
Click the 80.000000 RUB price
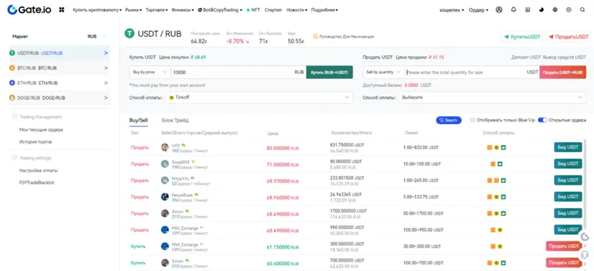pyautogui.click(x=282, y=149)
